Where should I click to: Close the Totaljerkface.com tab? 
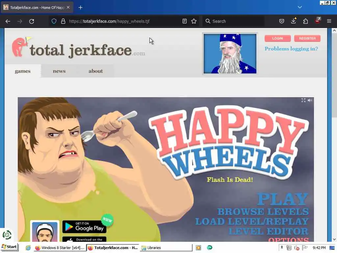pyautogui.click(x=68, y=7)
